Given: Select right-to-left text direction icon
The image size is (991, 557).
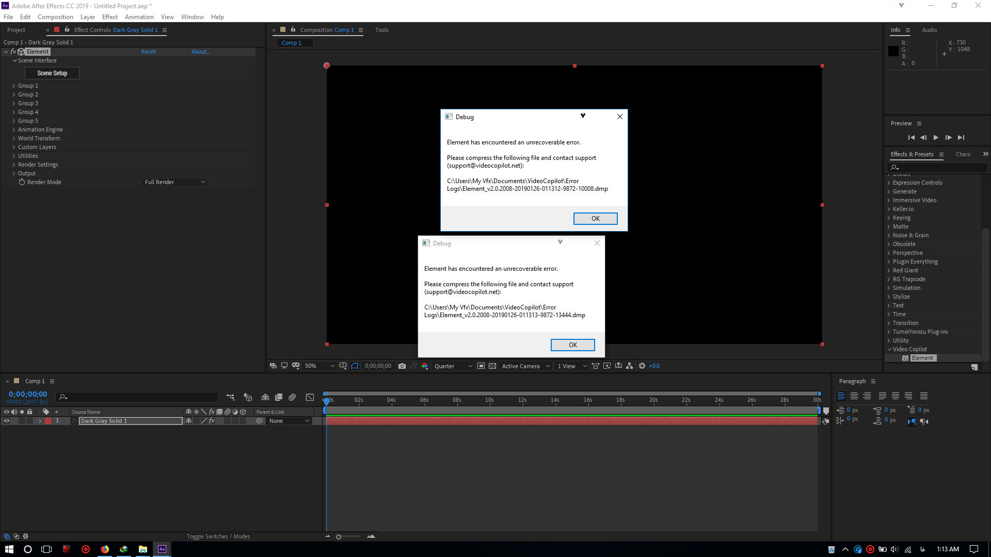Looking at the screenshot, I should pos(924,422).
